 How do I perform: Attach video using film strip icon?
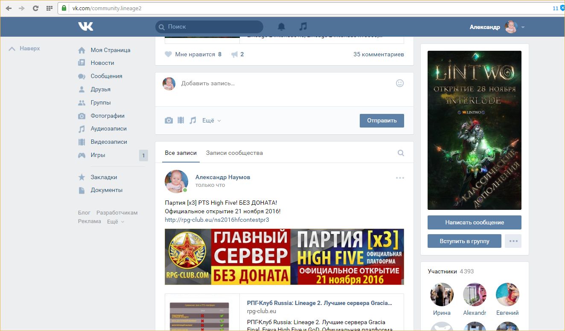click(181, 121)
